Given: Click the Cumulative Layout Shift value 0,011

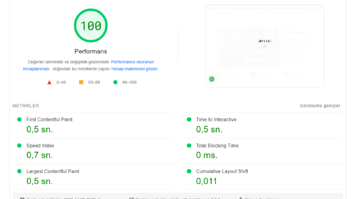Looking at the screenshot, I should click(x=206, y=181).
